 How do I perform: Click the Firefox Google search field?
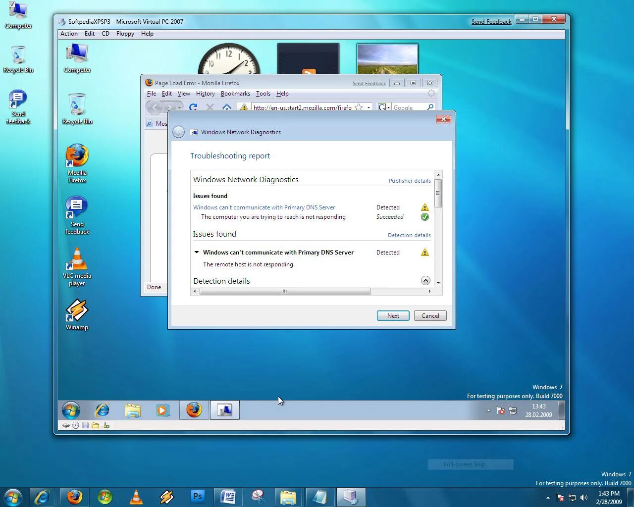pyautogui.click(x=409, y=107)
